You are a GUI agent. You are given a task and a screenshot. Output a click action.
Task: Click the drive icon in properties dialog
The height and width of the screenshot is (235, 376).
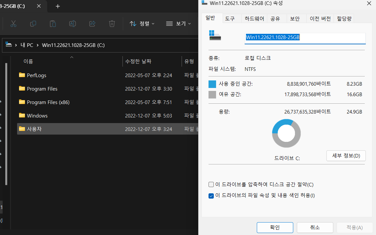pos(215,35)
